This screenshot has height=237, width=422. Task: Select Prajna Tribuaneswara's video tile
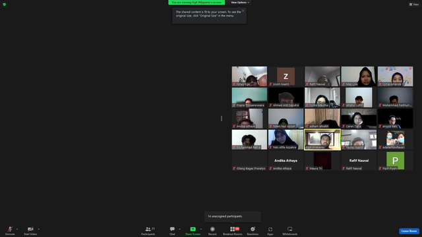tap(249, 97)
